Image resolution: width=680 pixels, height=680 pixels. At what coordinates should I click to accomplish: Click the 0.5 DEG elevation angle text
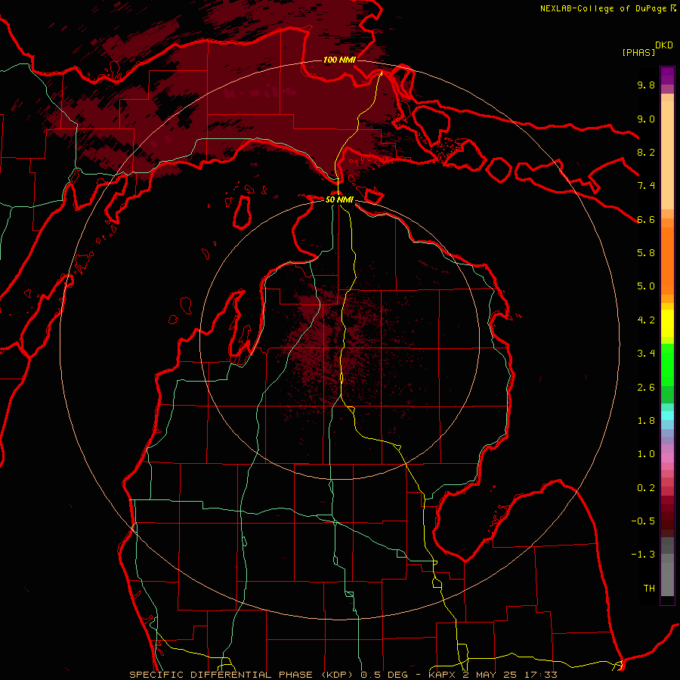click(x=385, y=675)
